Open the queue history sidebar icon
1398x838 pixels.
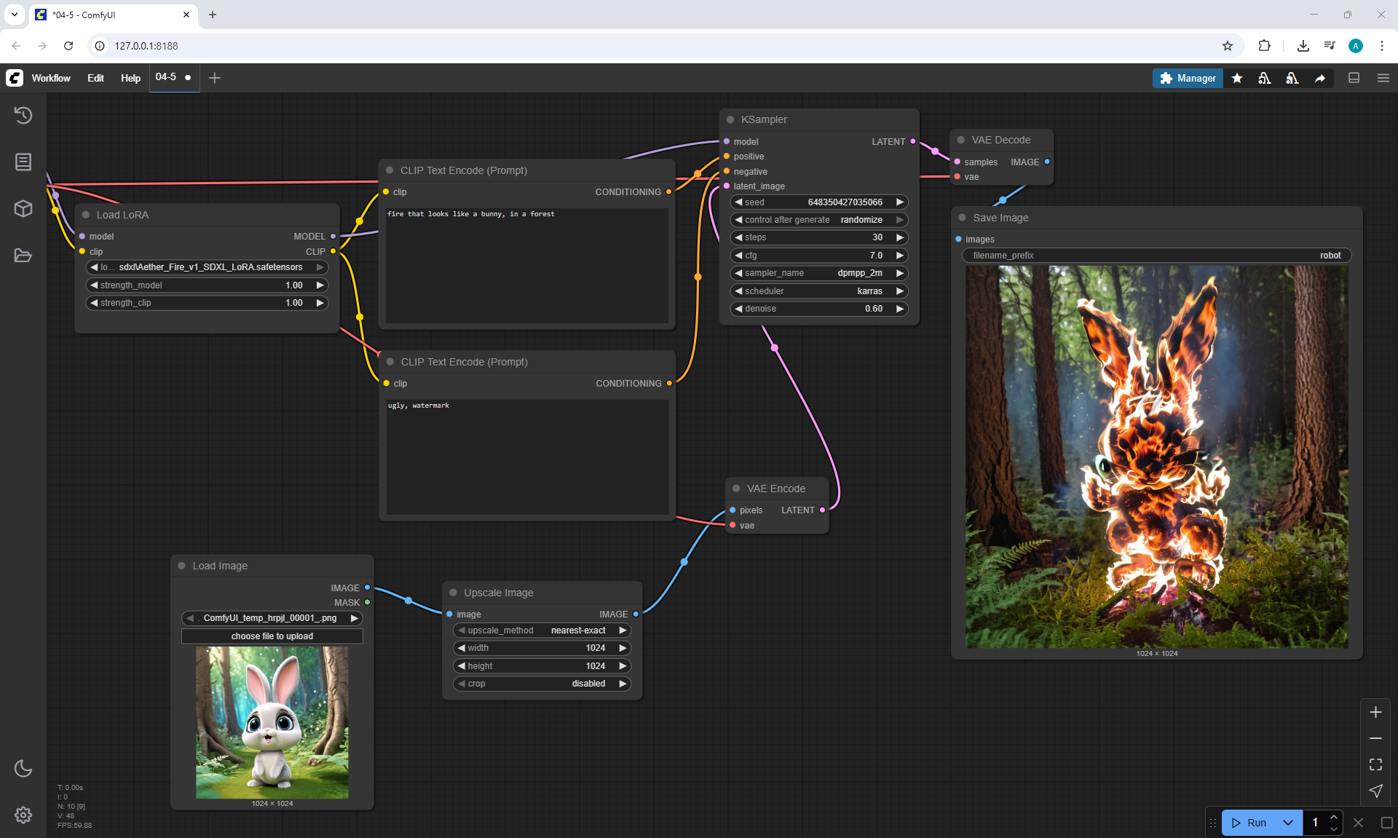[23, 115]
